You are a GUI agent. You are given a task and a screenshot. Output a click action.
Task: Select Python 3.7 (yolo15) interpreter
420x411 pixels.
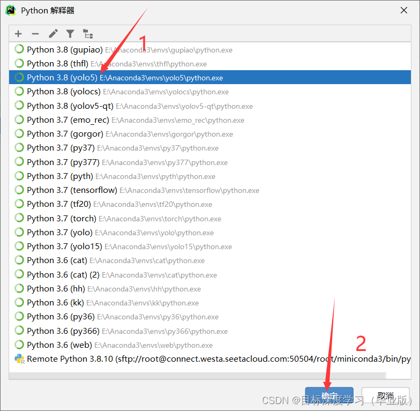point(210,246)
